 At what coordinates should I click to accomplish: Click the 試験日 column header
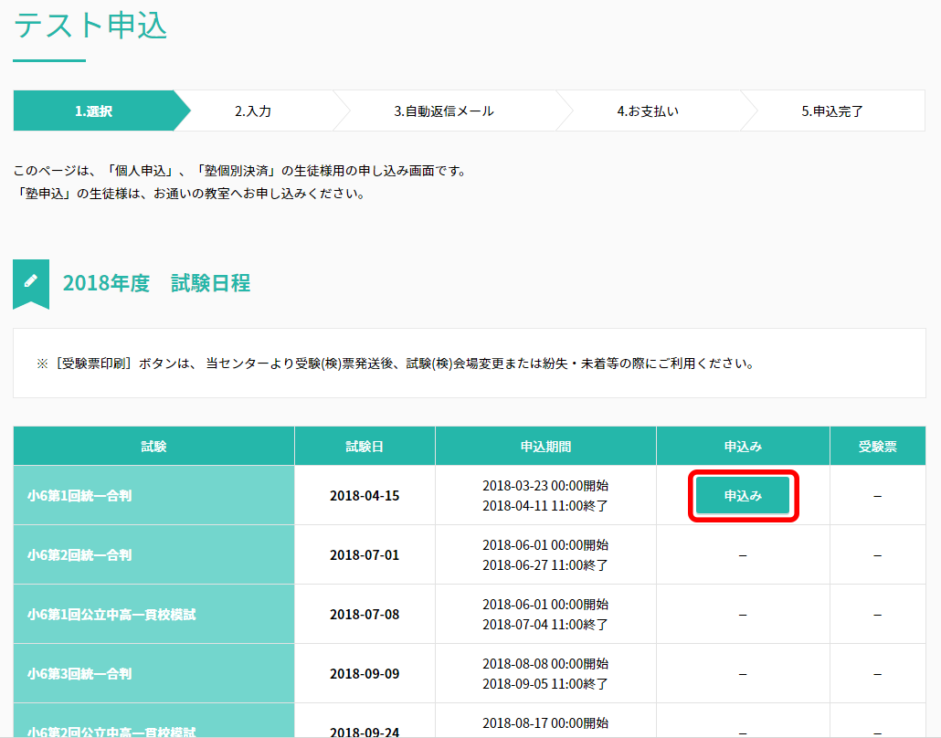365,447
